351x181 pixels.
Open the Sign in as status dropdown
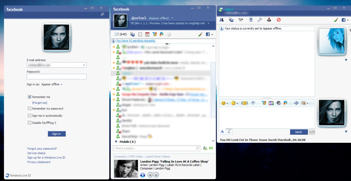pyautogui.click(x=52, y=84)
